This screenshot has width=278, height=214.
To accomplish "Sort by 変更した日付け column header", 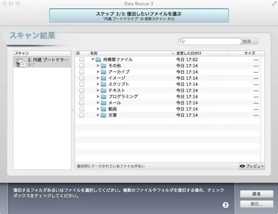I will point(201,53).
